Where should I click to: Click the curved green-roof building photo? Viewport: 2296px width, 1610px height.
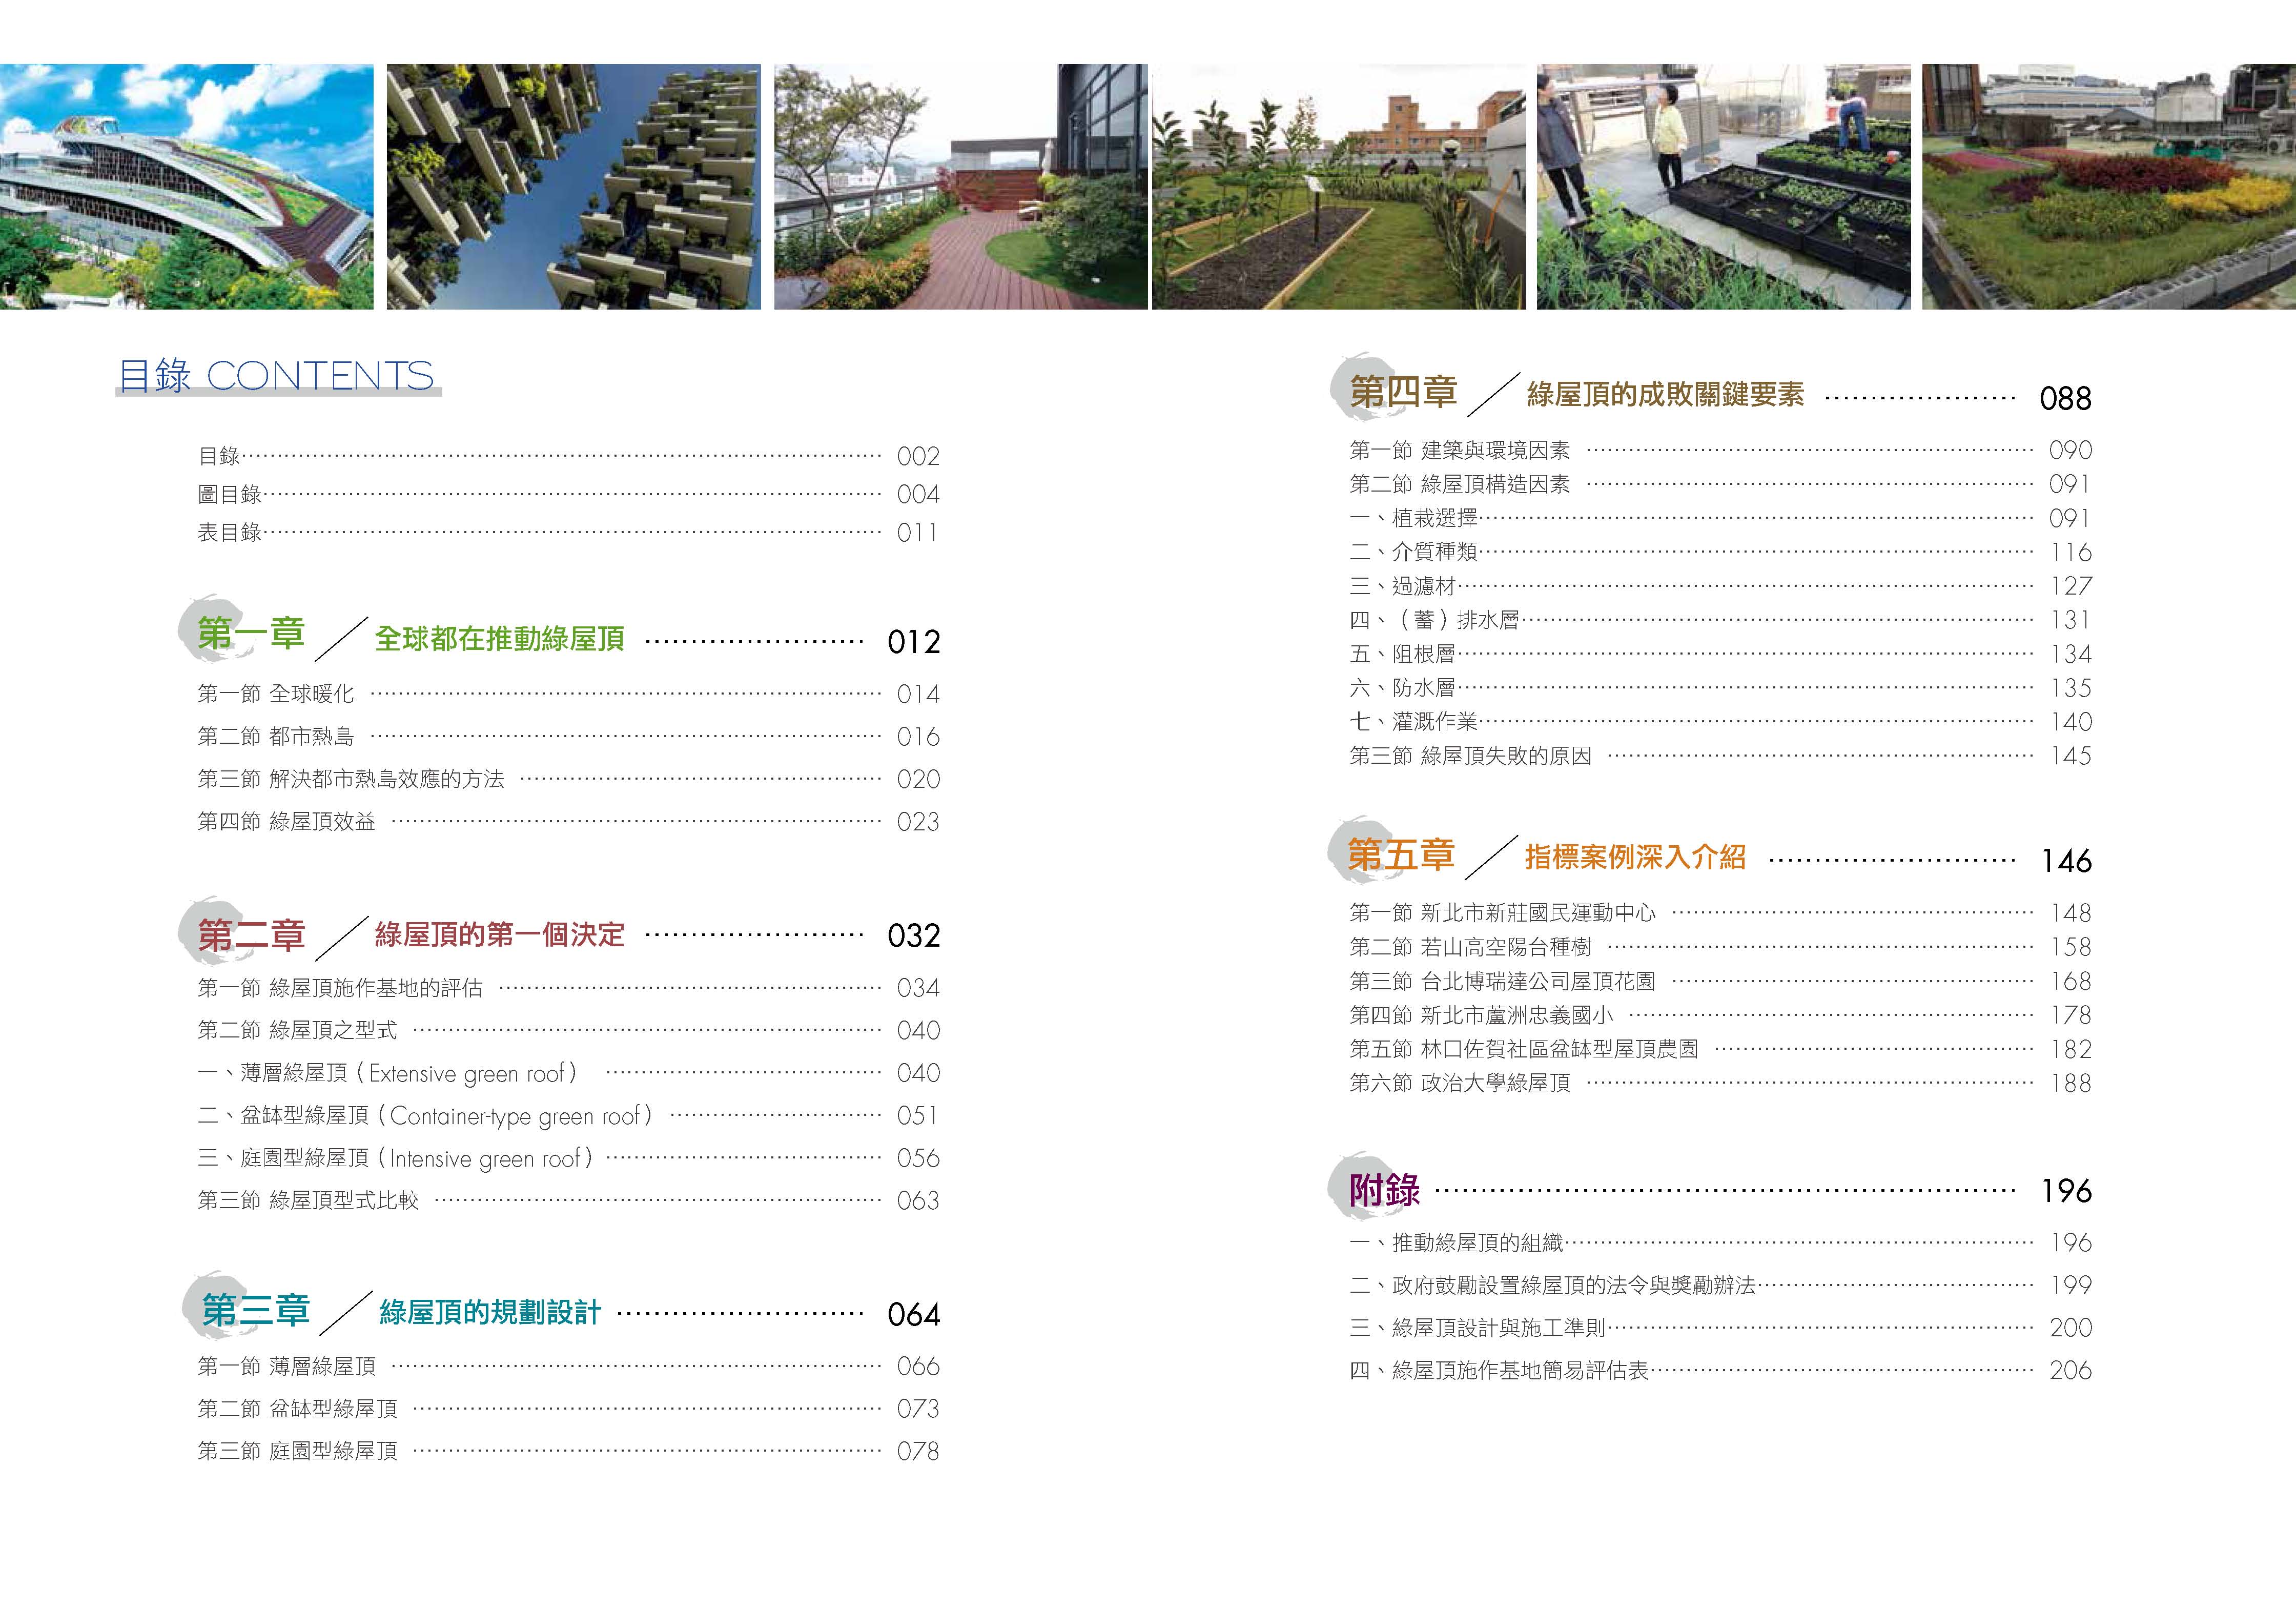[187, 187]
